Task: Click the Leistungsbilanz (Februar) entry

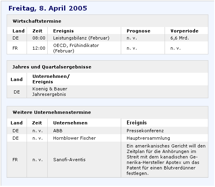Action: [81, 38]
